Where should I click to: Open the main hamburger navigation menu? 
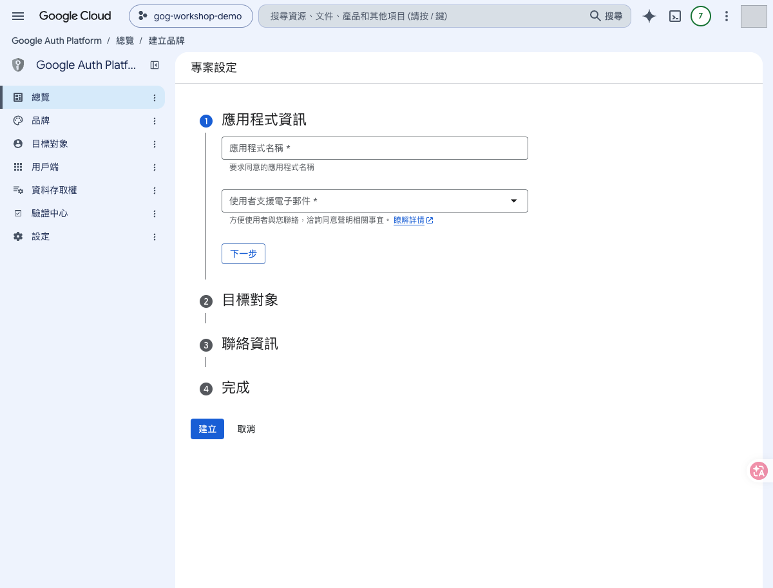point(18,16)
